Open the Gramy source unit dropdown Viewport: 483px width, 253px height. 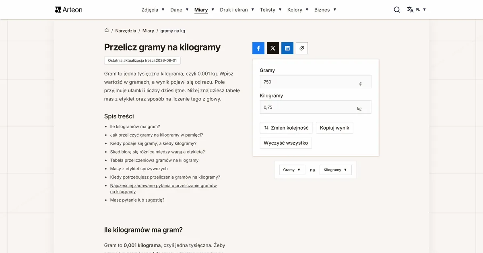click(x=292, y=170)
